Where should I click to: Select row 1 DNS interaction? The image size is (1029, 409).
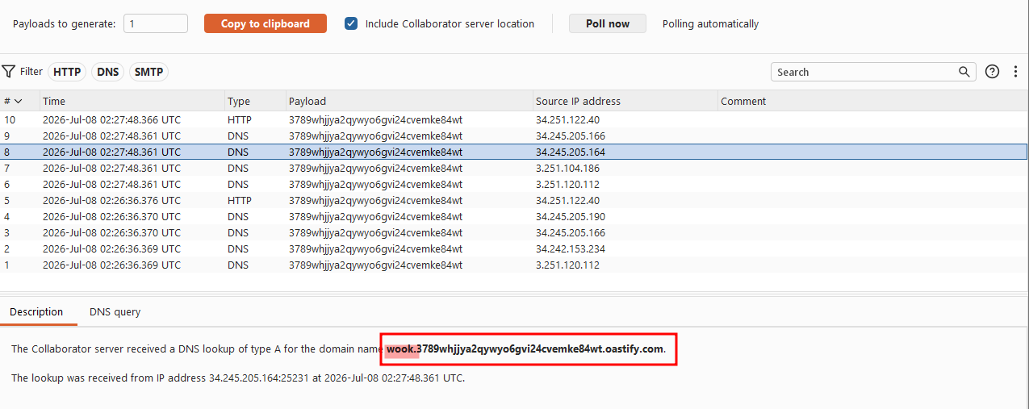point(514,265)
